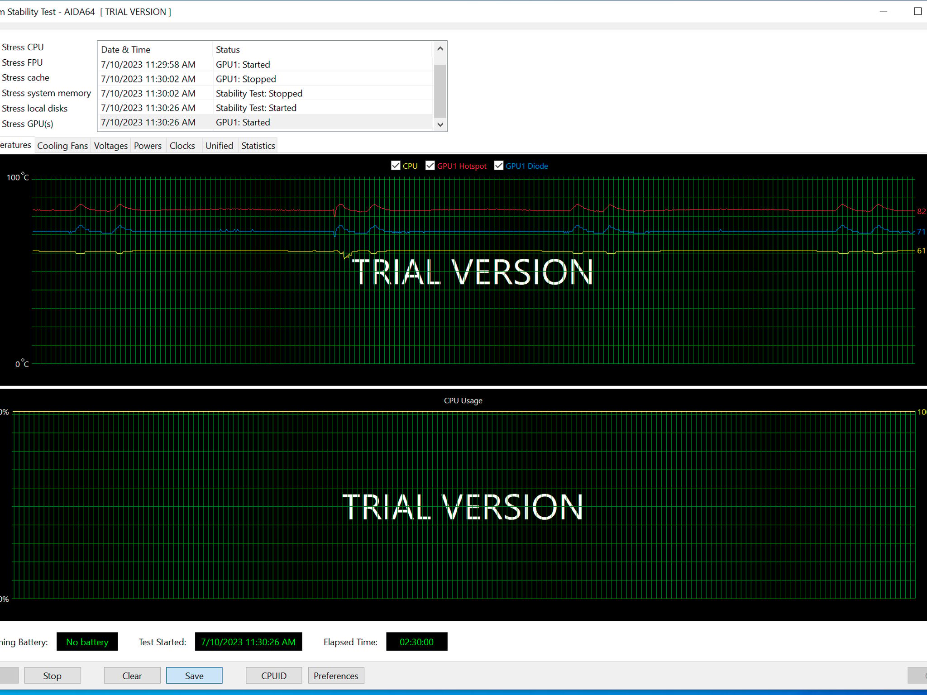Open the Voltages tab

(111, 146)
